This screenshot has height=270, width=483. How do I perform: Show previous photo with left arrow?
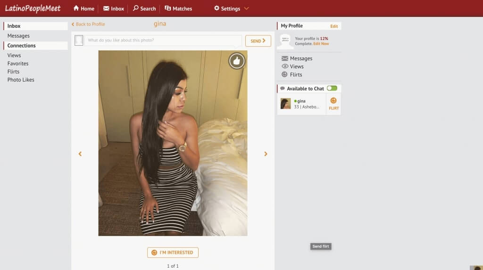[80, 154]
